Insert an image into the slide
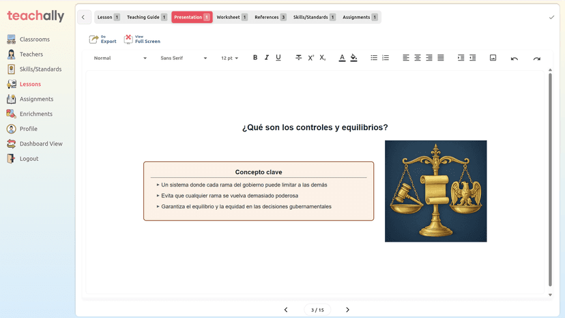 pos(493,58)
